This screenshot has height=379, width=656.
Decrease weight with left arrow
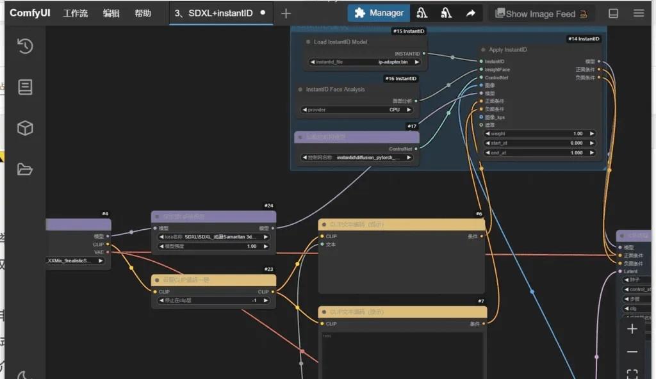488,133
